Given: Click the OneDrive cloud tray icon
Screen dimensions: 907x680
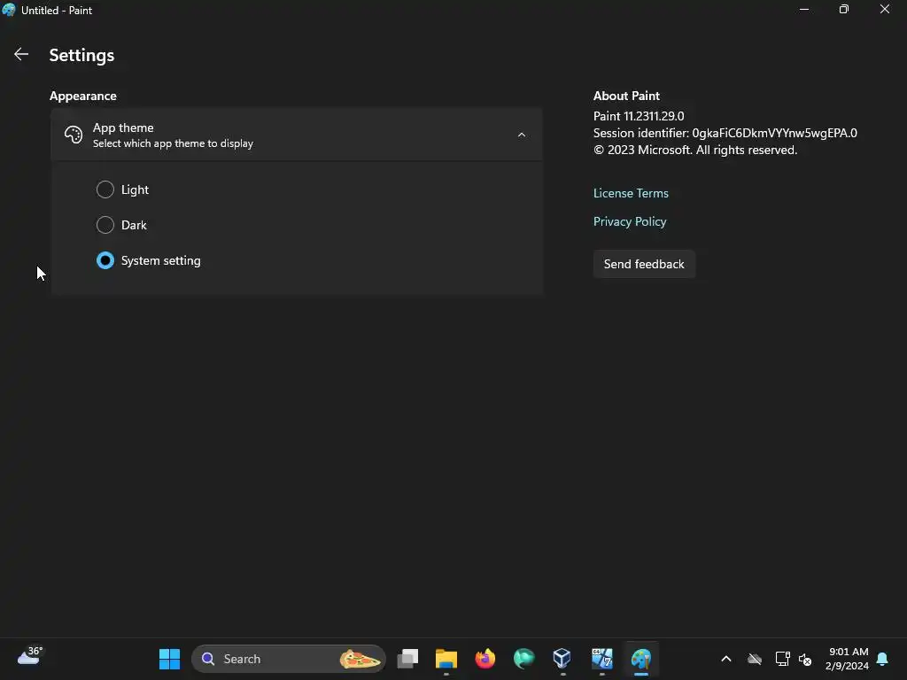Looking at the screenshot, I should (755, 659).
